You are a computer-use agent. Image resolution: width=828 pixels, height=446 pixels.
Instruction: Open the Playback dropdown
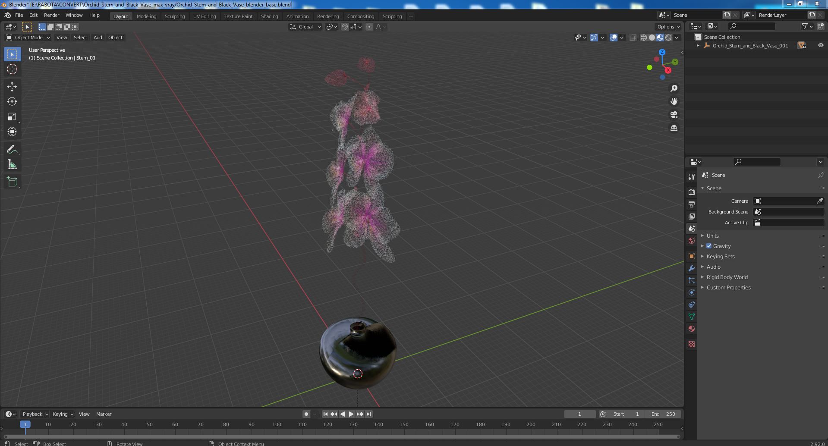pos(35,414)
